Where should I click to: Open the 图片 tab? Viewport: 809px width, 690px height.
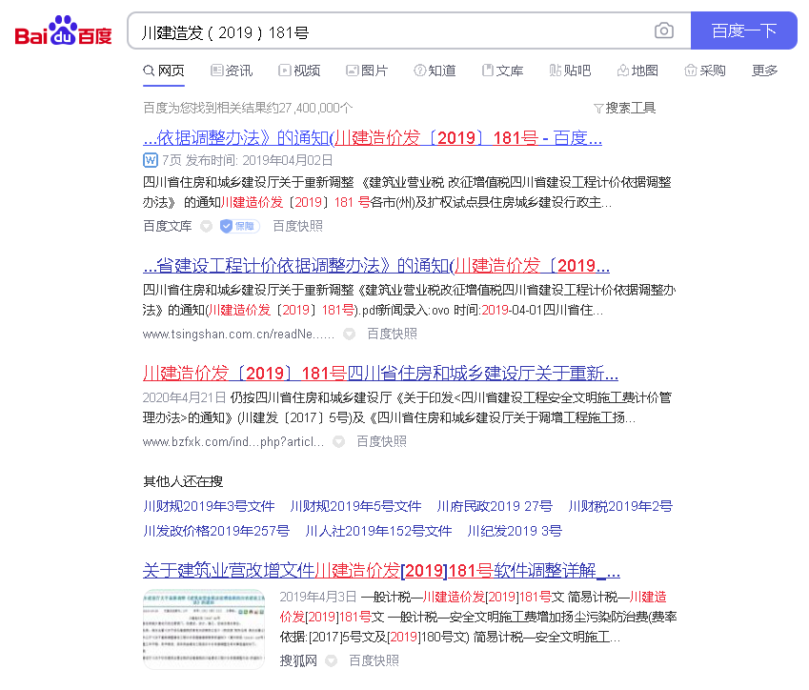point(367,71)
